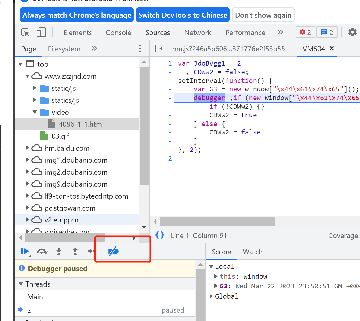Toggle deactivate breakpoints icon
The height and width of the screenshot is (321, 360).
(113, 251)
